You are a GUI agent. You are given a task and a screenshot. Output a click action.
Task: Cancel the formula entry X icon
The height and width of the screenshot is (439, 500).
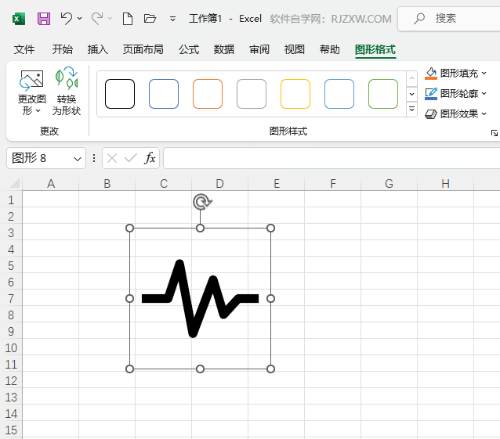pos(112,158)
